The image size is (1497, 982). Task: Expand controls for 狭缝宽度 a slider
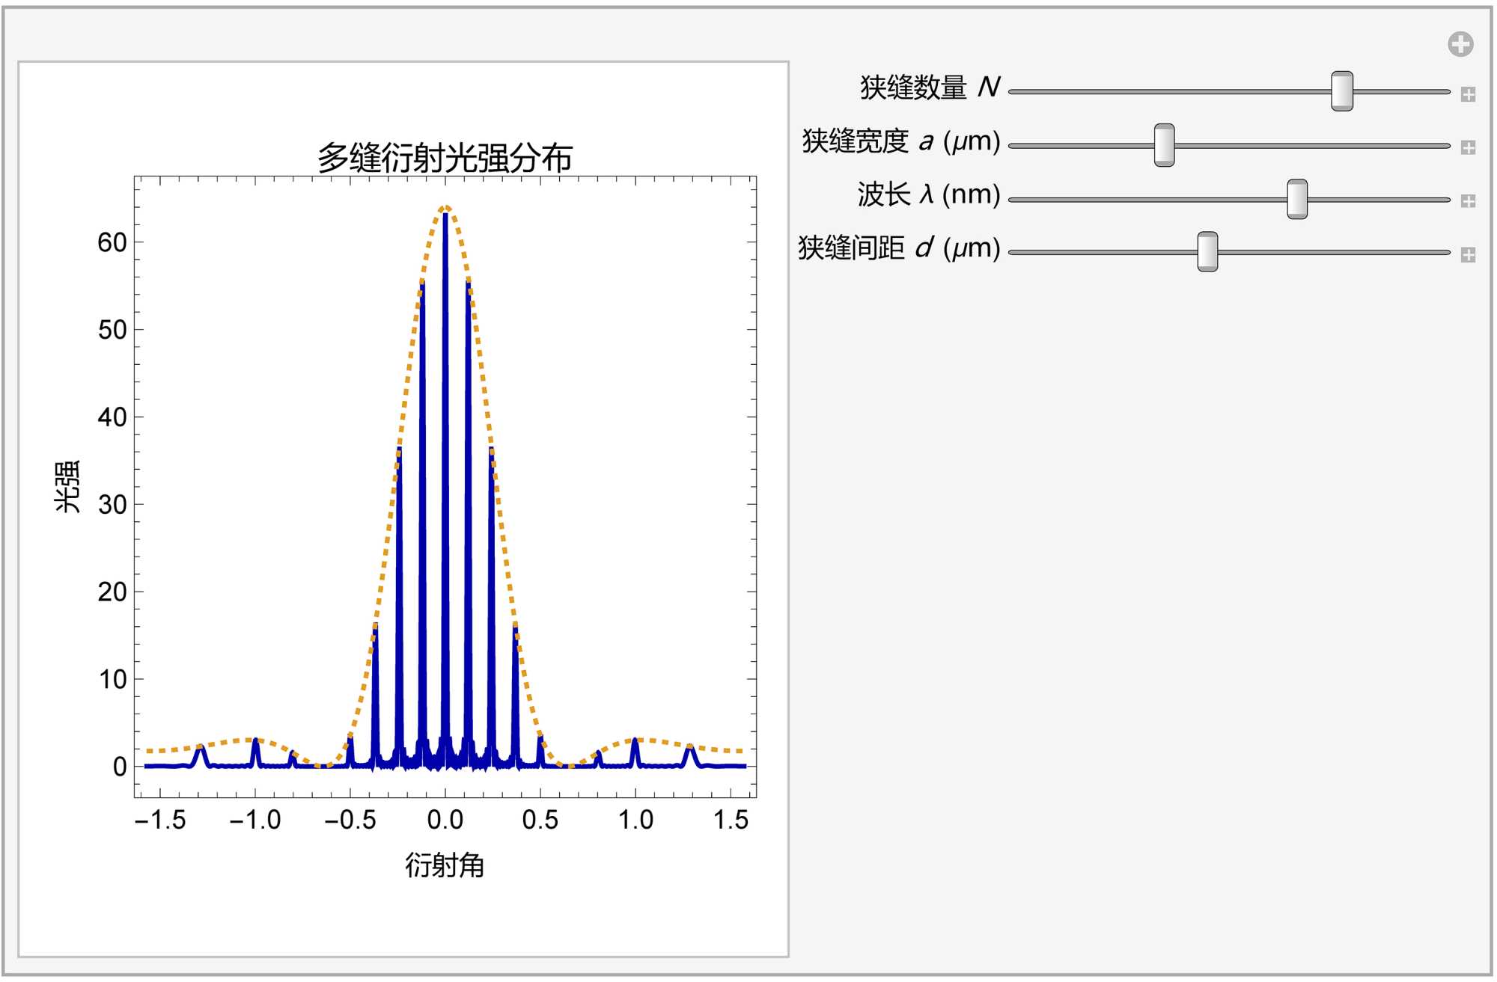pyautogui.click(x=1468, y=147)
